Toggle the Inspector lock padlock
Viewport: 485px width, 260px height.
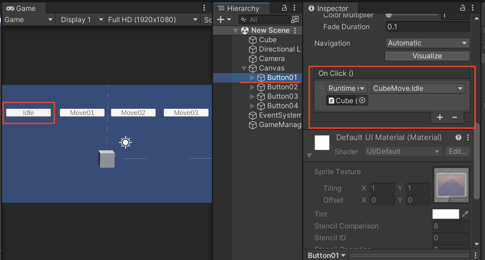coord(462,8)
